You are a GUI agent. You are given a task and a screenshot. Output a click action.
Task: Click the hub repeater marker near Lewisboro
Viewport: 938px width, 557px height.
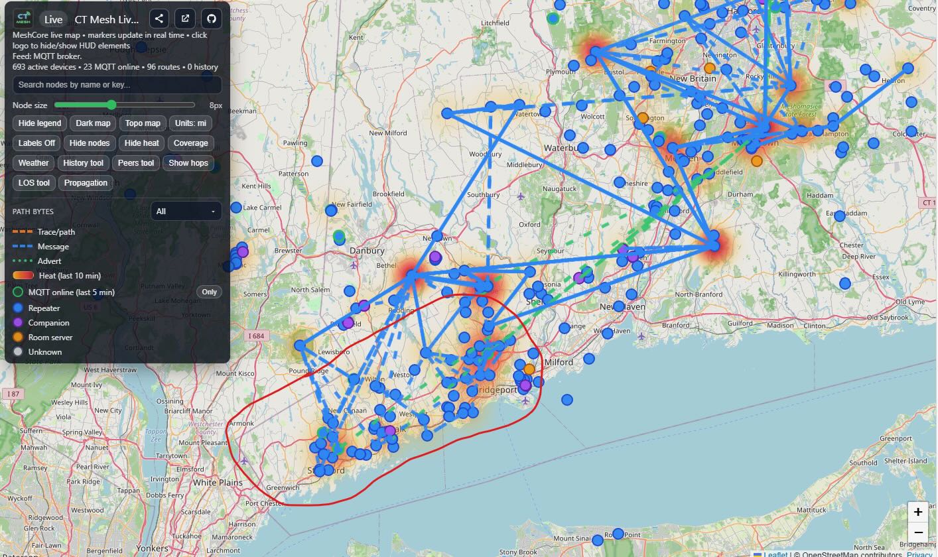[300, 345]
